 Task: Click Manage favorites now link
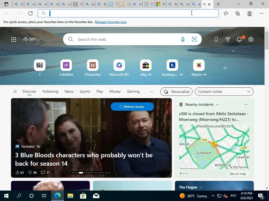point(111,22)
